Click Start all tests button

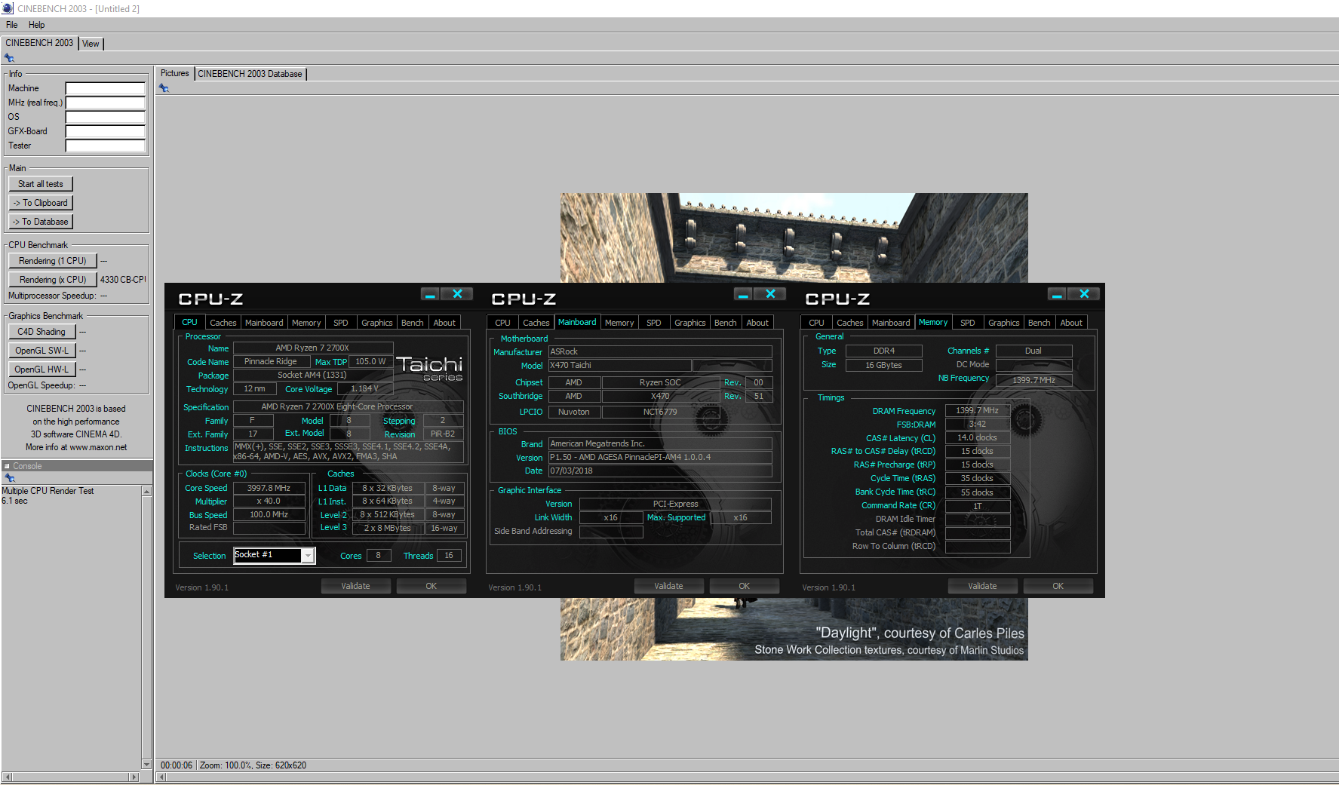click(41, 184)
